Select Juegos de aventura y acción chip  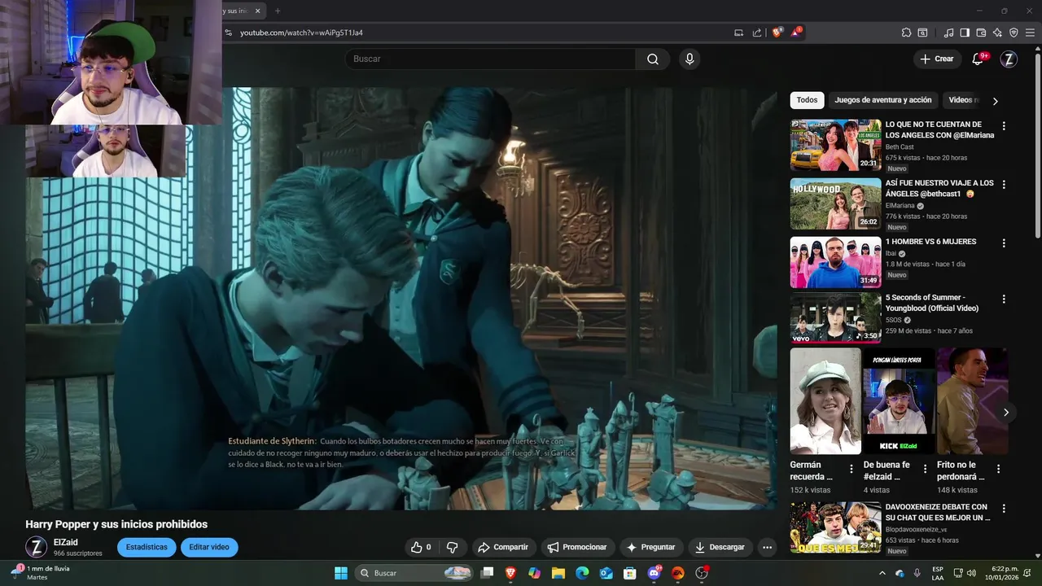882,100
